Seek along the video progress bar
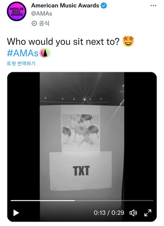The height and width of the screenshot is (226, 164). tap(82, 200)
